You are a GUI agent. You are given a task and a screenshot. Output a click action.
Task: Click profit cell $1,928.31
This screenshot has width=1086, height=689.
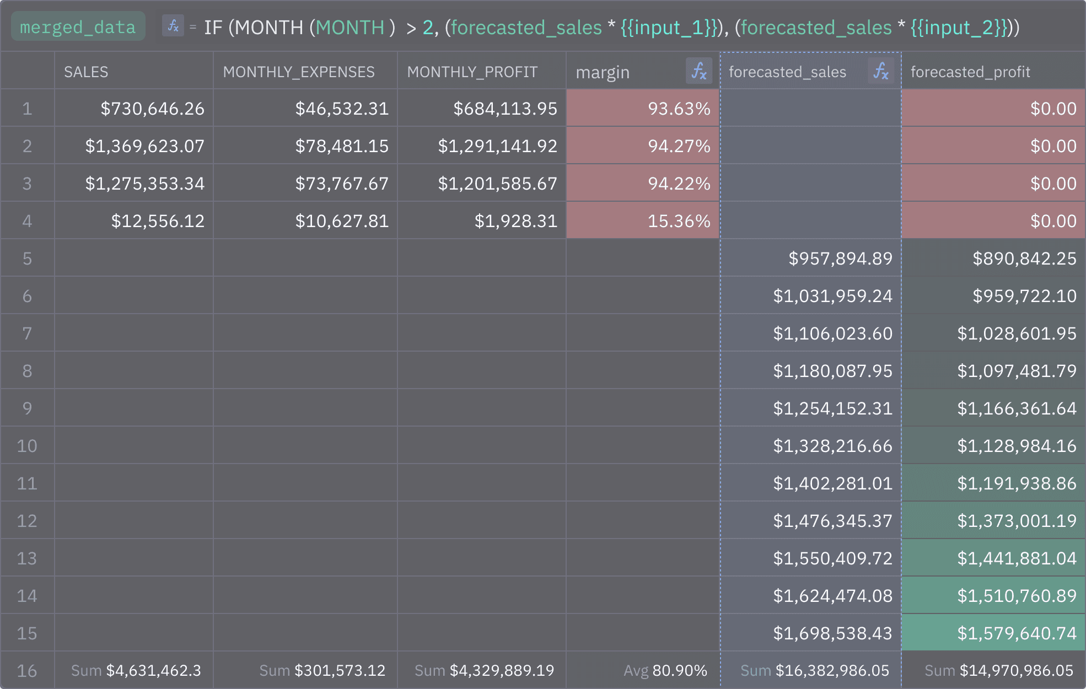coord(482,221)
